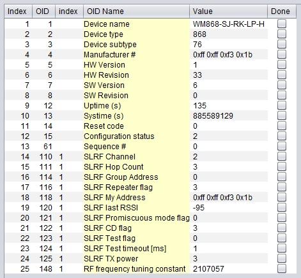
Task: Select the Device type value 868
Action: coord(199,34)
